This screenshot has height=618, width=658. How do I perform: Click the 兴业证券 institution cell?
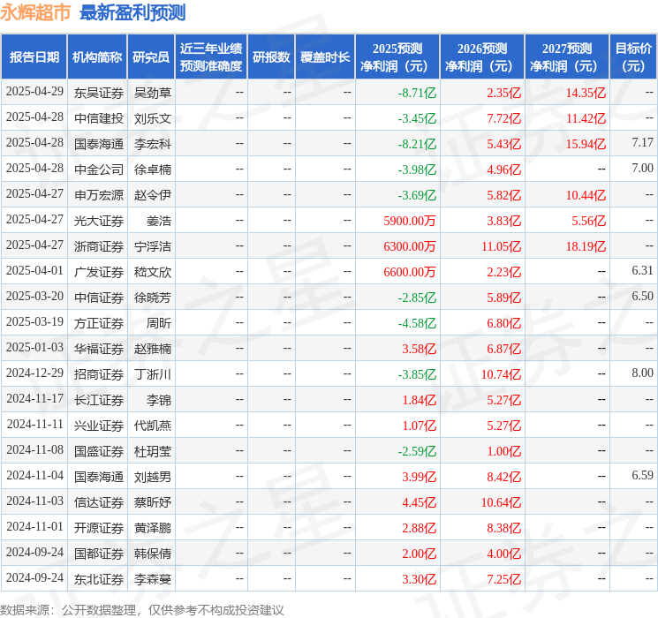click(x=99, y=426)
